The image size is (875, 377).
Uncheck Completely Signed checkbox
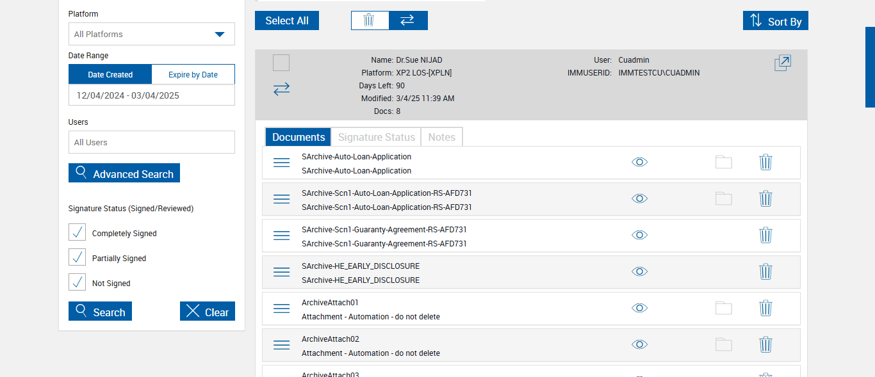pyautogui.click(x=77, y=232)
